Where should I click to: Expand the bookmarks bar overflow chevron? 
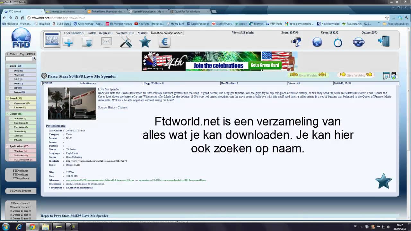tap(379, 23)
